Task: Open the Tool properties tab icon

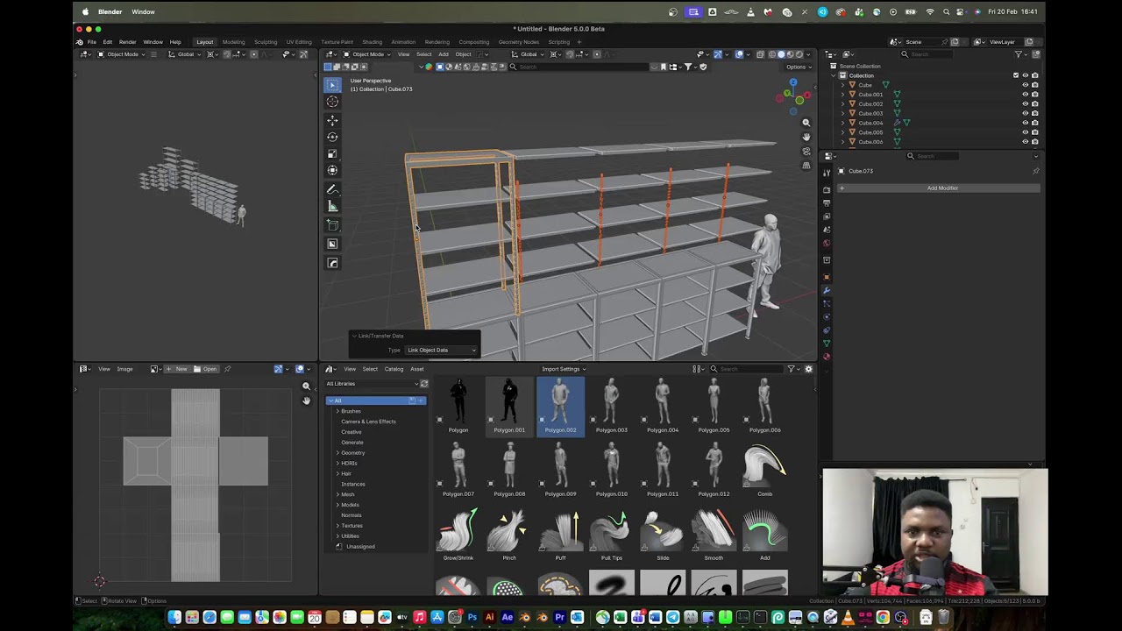Action: [827, 173]
